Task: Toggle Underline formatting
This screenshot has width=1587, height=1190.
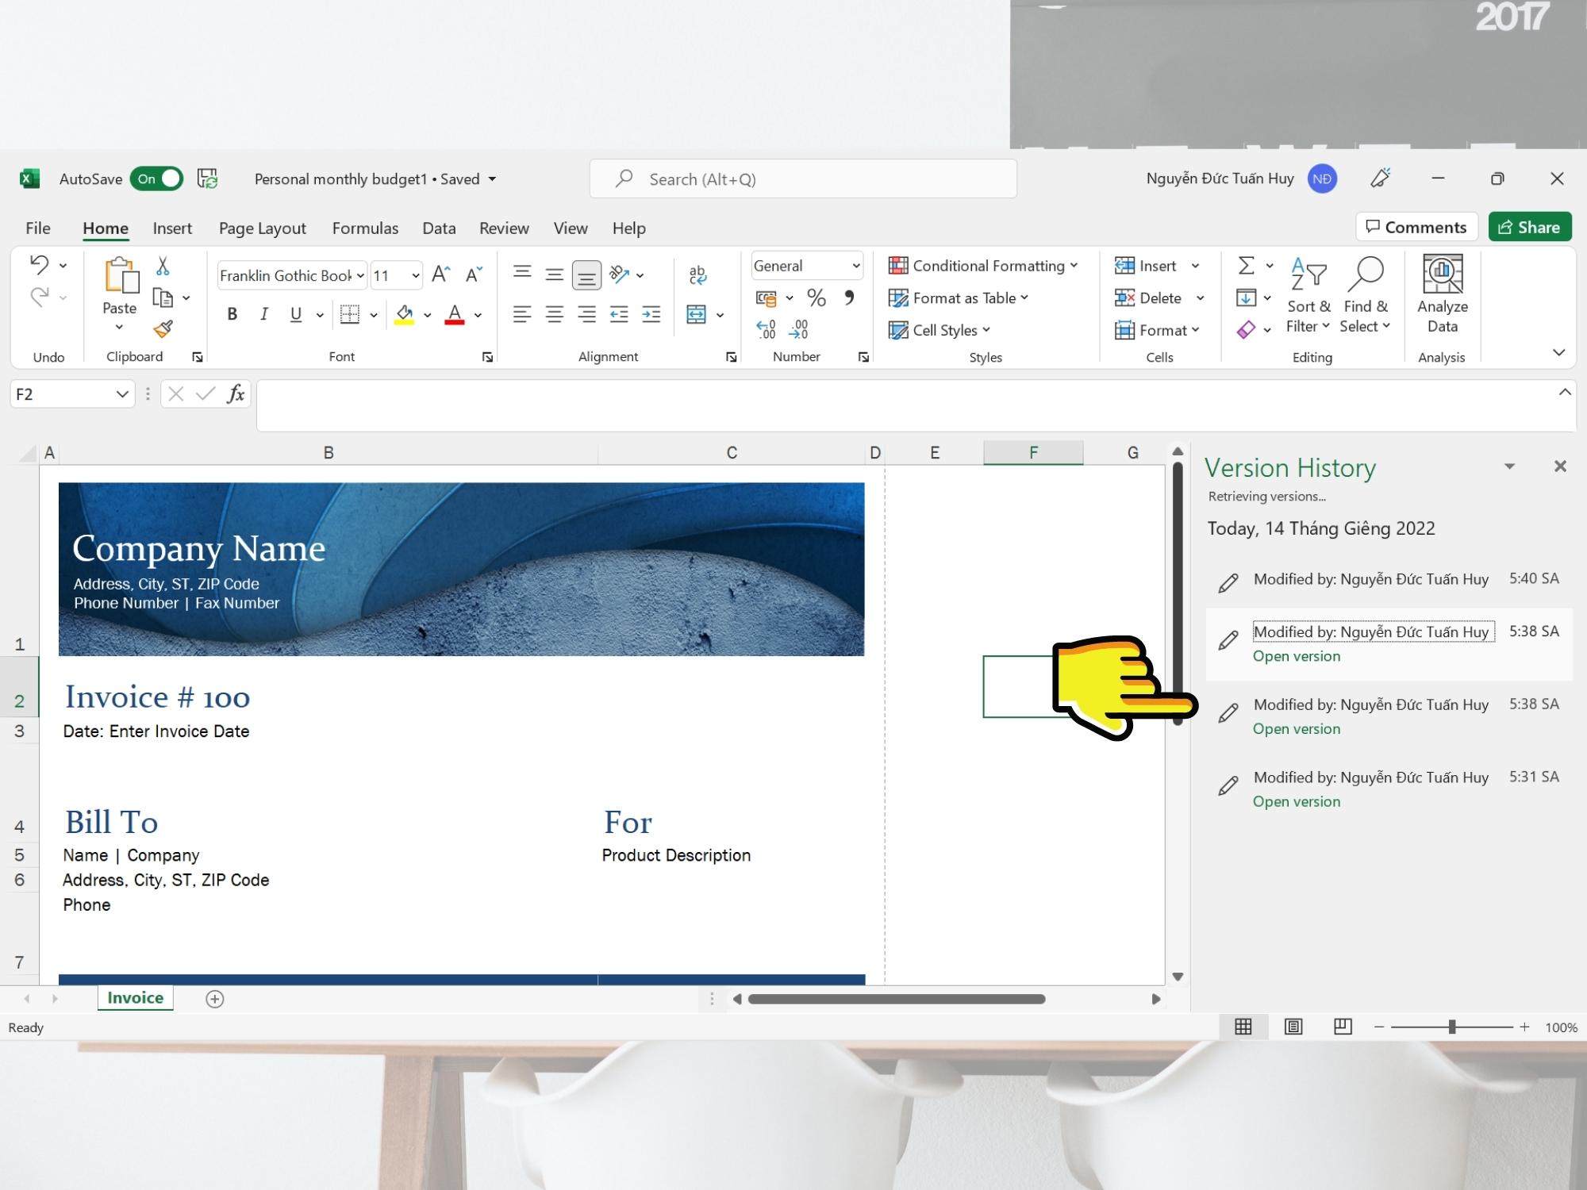Action: (x=296, y=314)
